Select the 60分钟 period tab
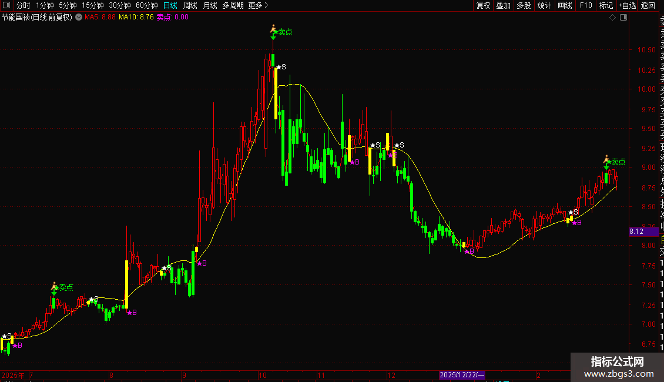 tap(147, 5)
